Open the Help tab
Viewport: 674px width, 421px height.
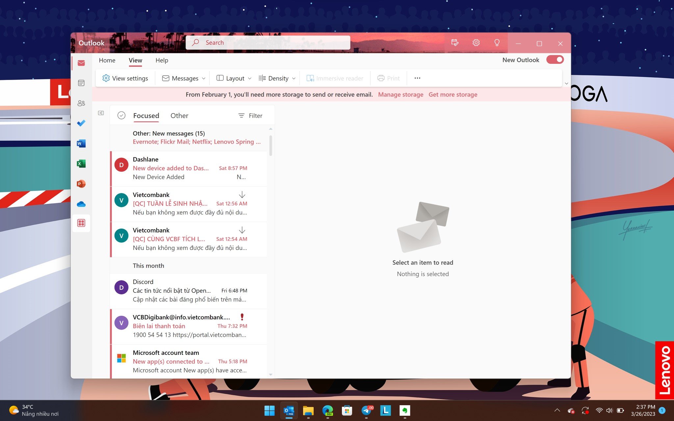pyautogui.click(x=162, y=60)
